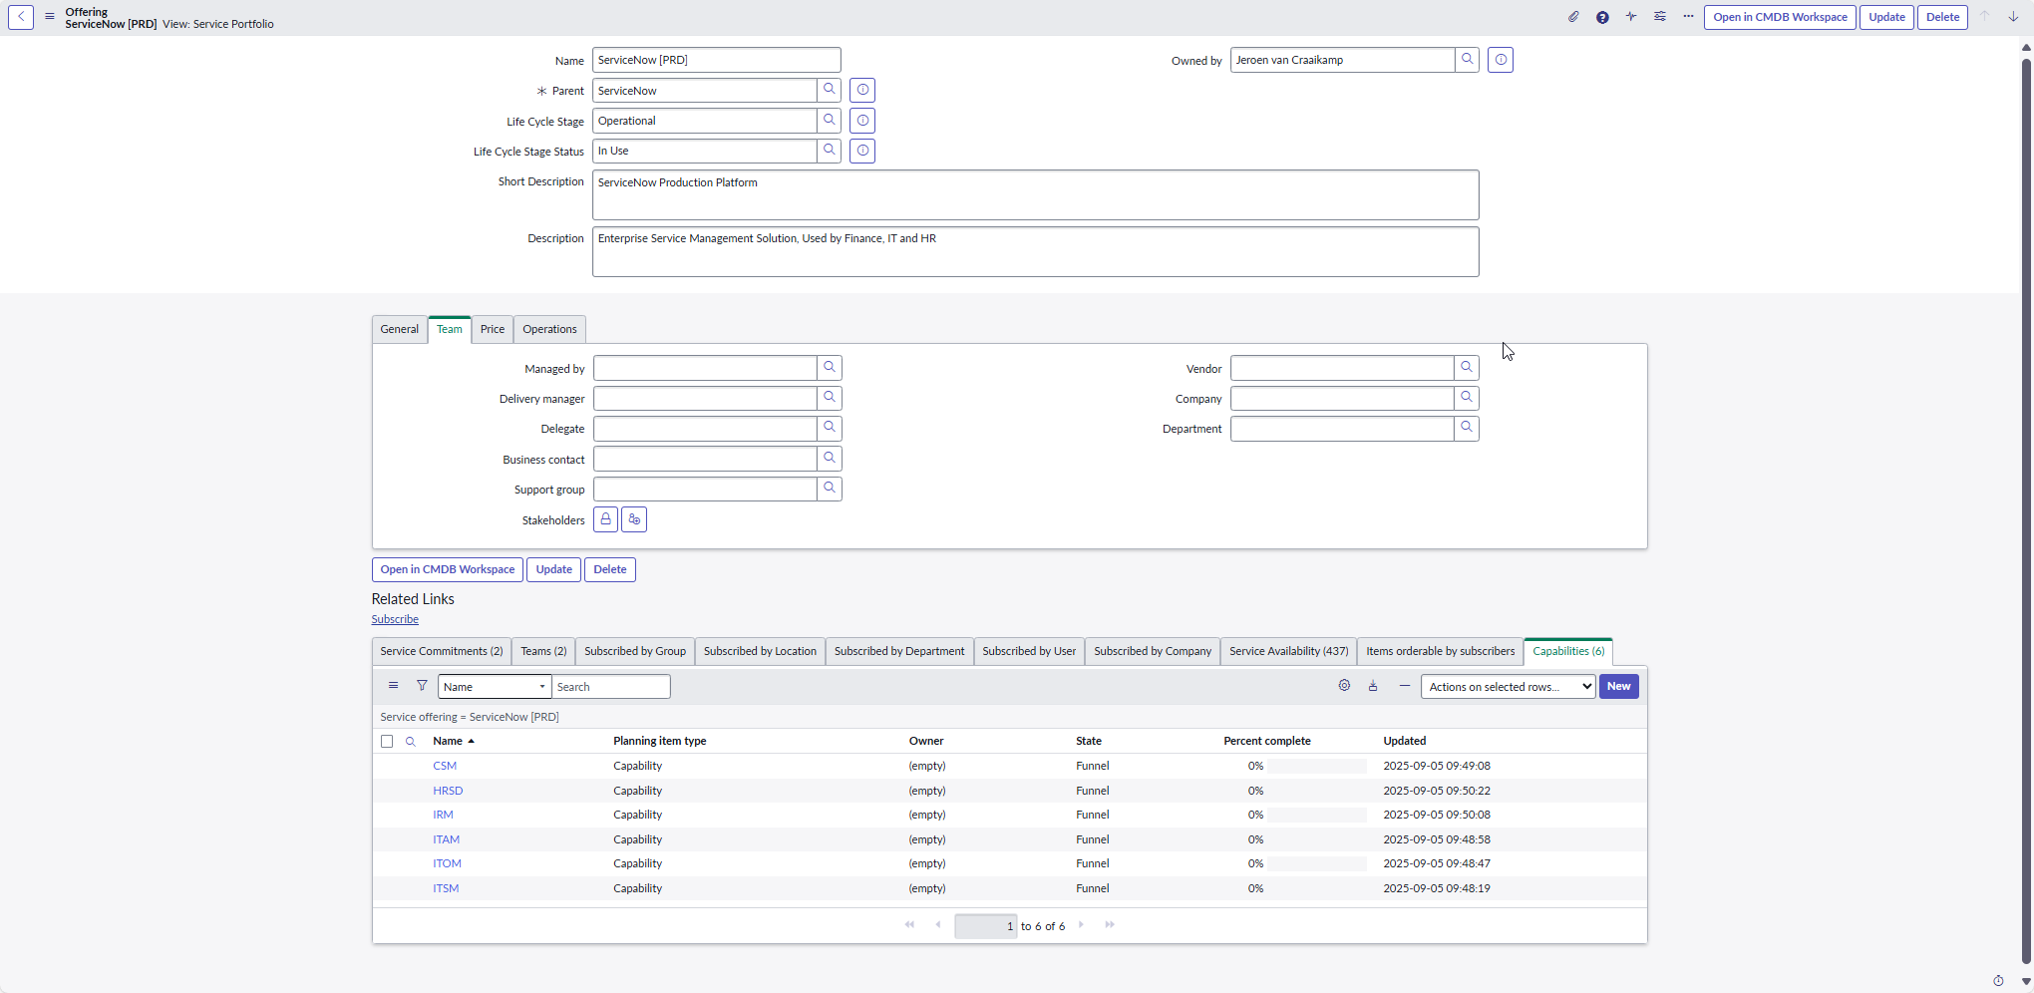
Task: Open the personalize form settings icon
Action: click(1660, 17)
